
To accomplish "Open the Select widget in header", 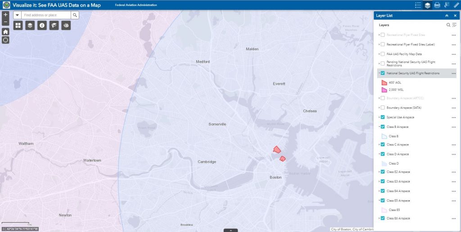I will tap(447, 5).
